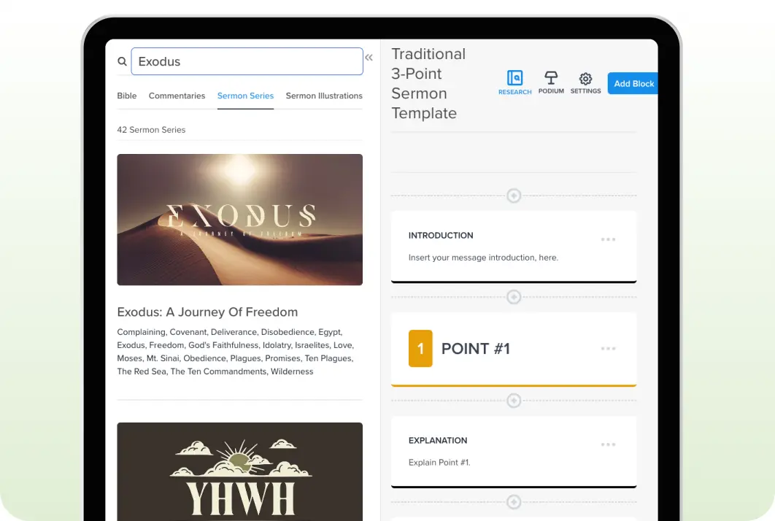Open the Introduction block options menu
The image size is (775, 521).
[x=609, y=239]
